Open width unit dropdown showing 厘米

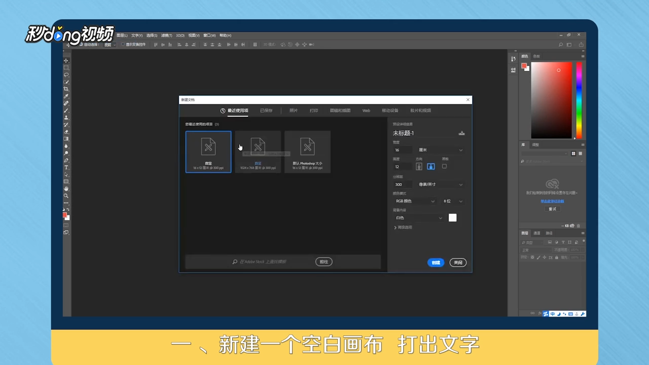(x=440, y=150)
